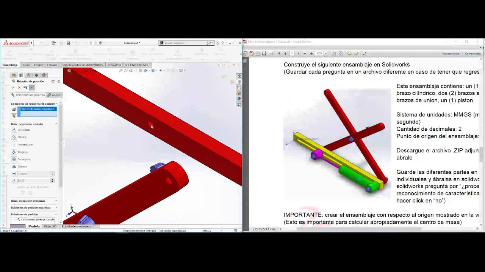Open the Análisis tab in the mate panel
Image resolution: width=485 pixels, height=272 pixels.
(55, 95)
